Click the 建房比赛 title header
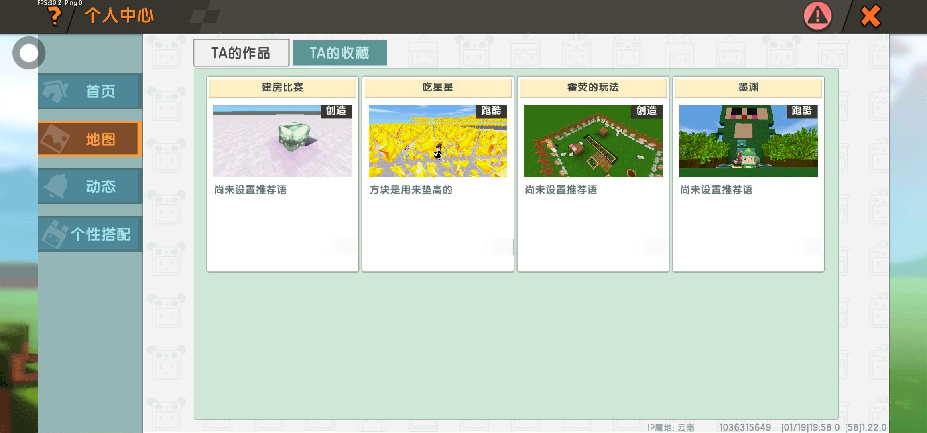Image resolution: width=927 pixels, height=433 pixels. click(x=283, y=87)
